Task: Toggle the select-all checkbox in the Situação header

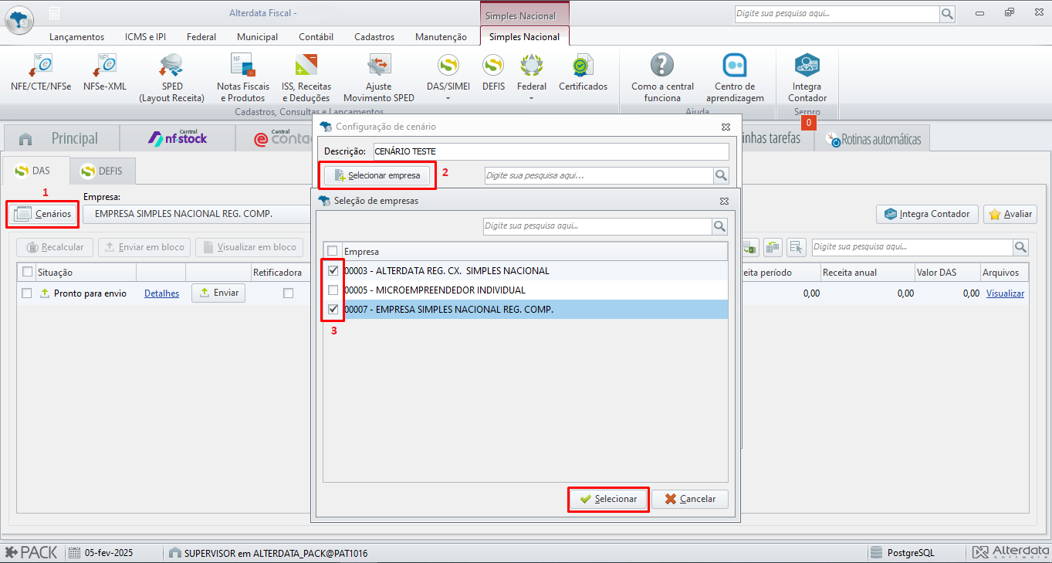Action: 27,272
